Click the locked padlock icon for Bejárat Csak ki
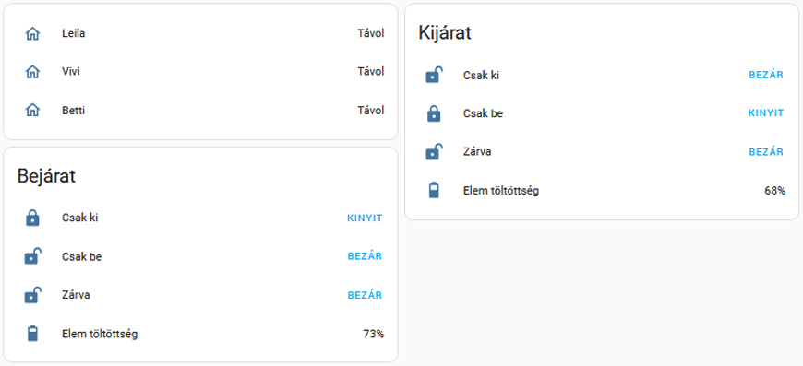 click(x=32, y=218)
